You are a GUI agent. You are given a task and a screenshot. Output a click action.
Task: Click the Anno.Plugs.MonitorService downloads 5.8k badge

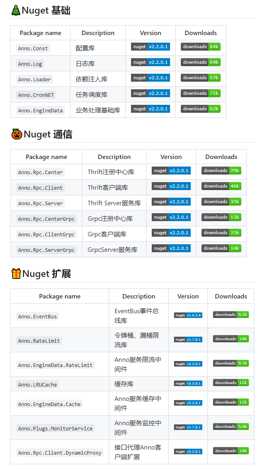[231, 427]
